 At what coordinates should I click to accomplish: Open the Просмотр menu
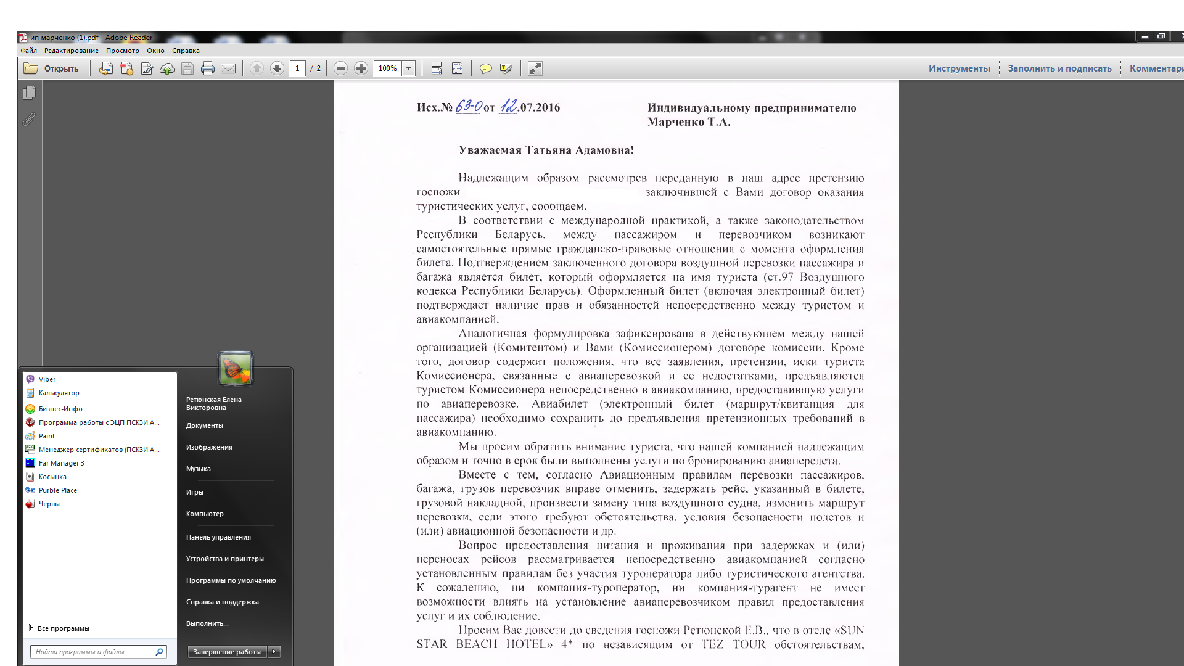coord(122,51)
